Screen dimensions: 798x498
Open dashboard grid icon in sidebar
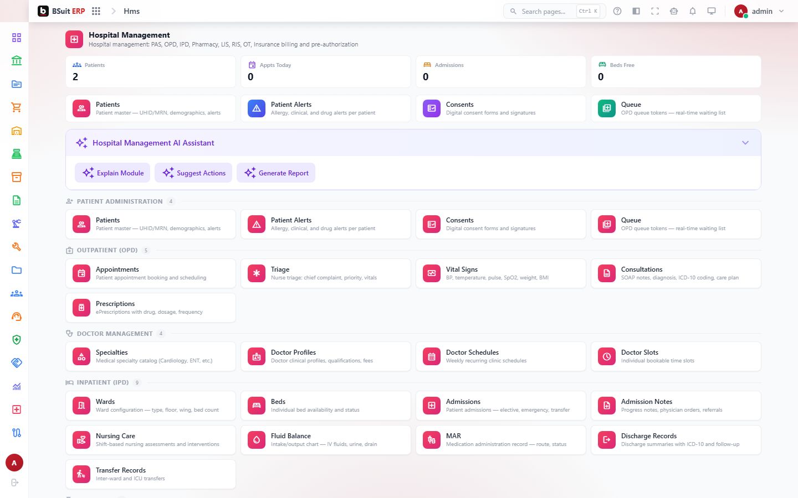pyautogui.click(x=17, y=38)
